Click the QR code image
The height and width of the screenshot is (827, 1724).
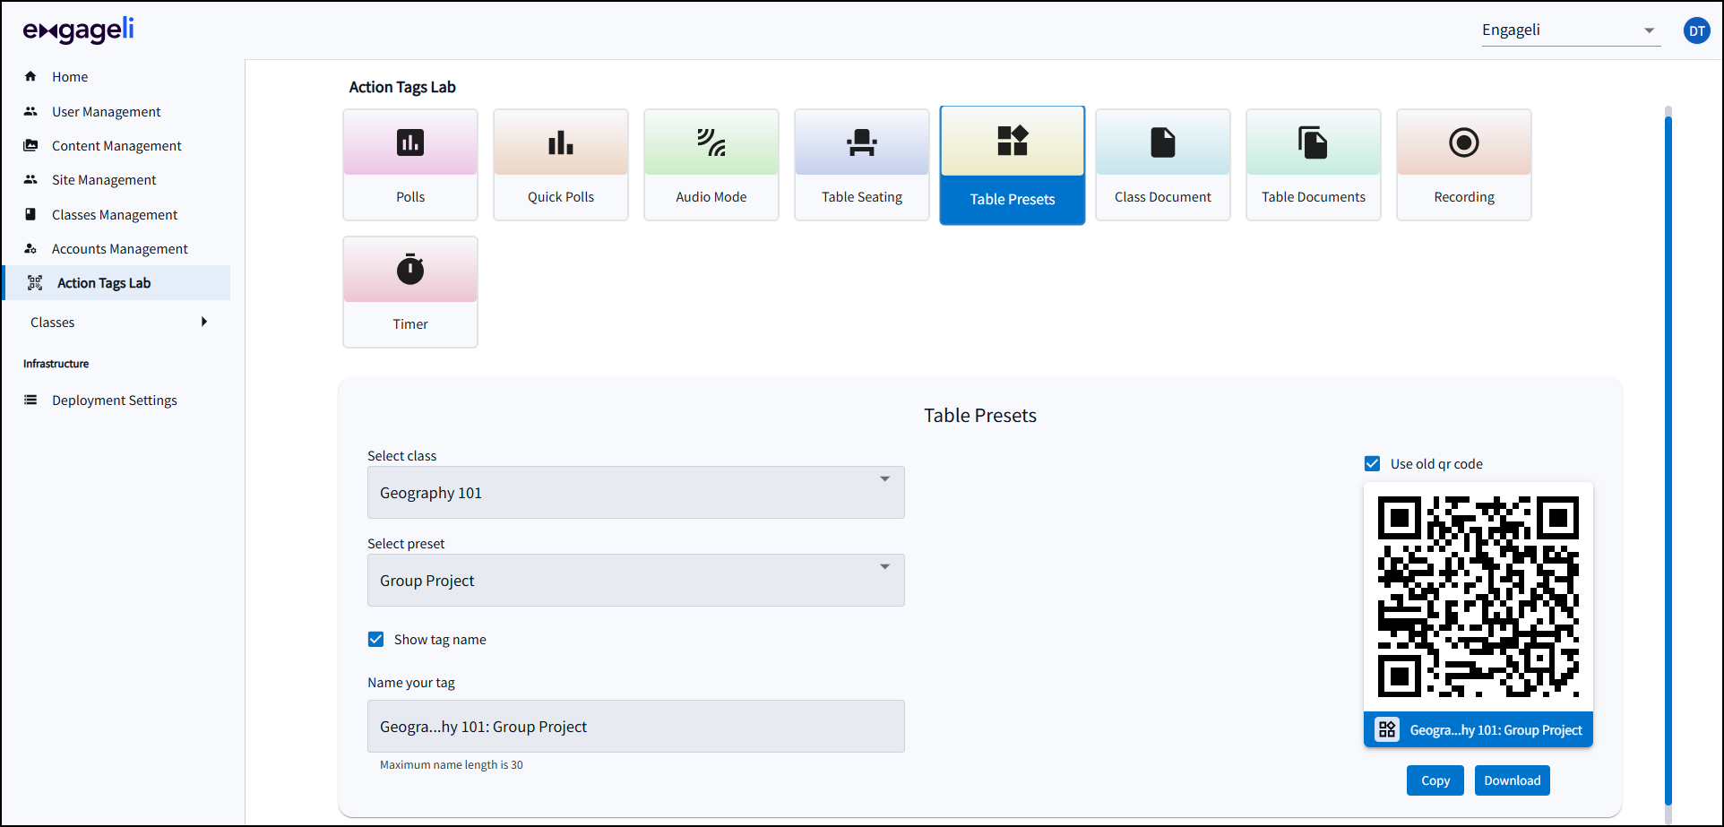pos(1478,597)
